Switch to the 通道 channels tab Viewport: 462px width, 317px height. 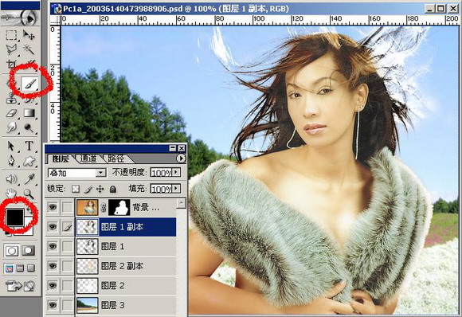tap(88, 158)
